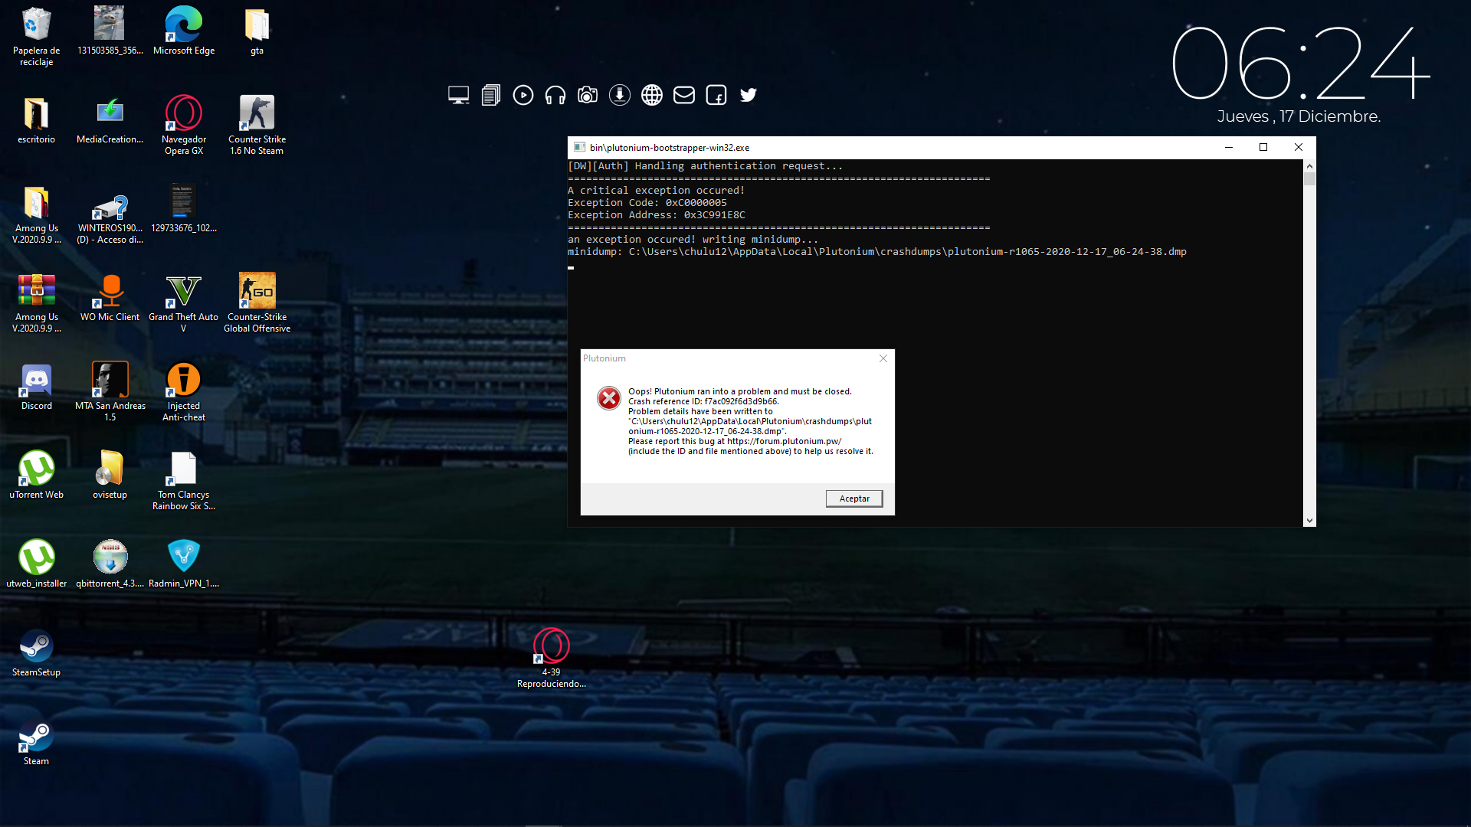
Task: Click the documents widget icon
Action: pos(491,95)
